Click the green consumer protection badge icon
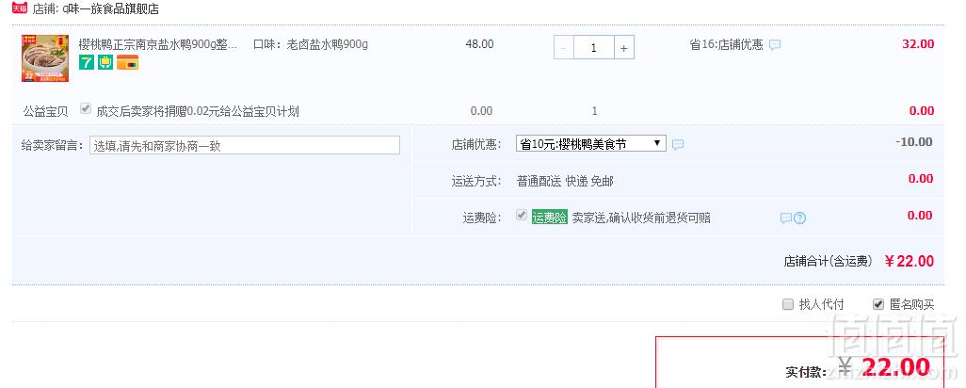Screen dimensions: 966x388 pos(105,62)
